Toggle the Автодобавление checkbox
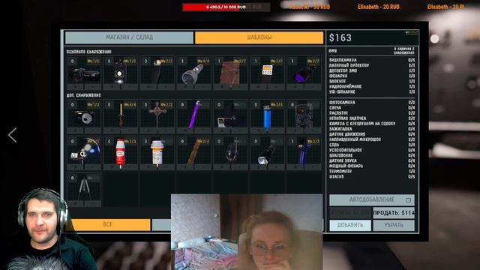The width and height of the screenshot is (480, 270). pyautogui.click(x=408, y=200)
